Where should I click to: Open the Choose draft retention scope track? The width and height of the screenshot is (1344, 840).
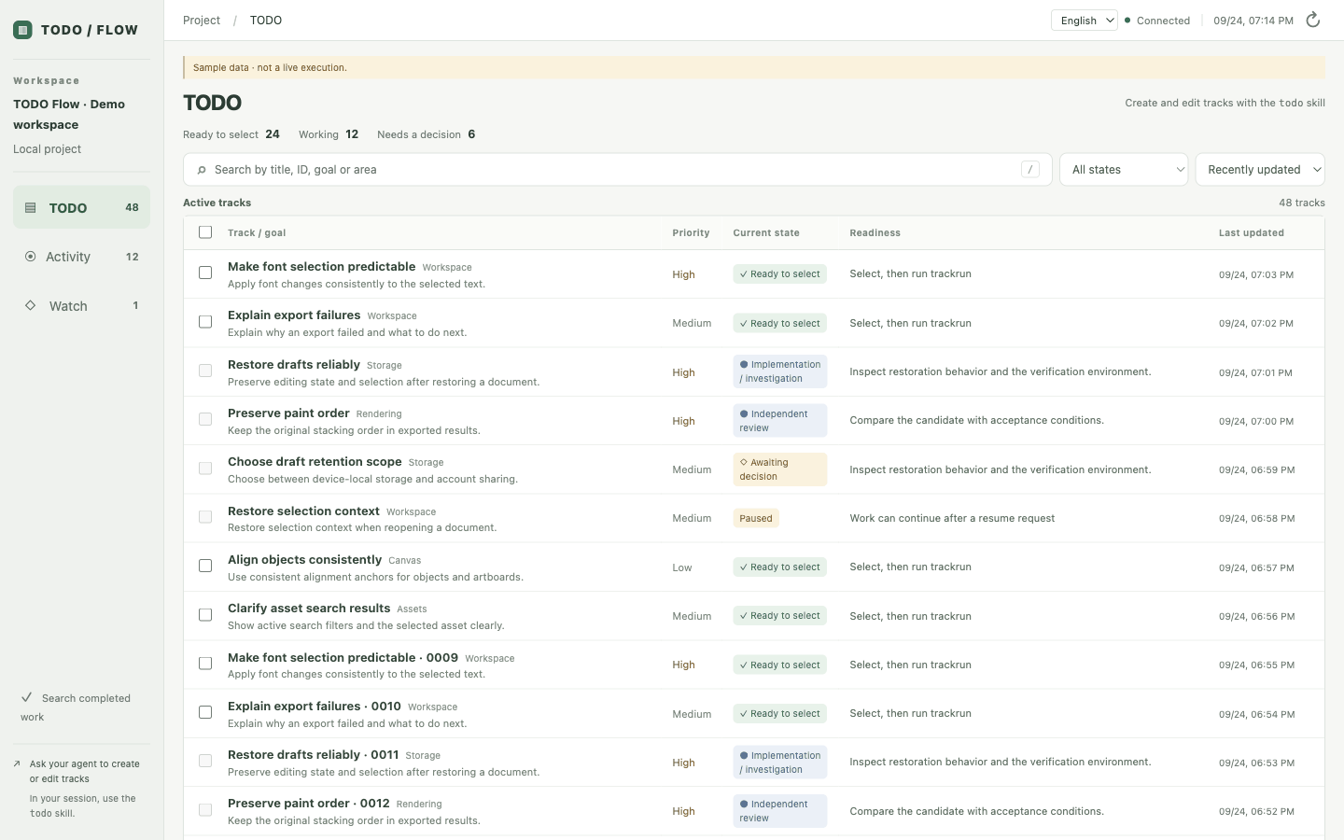(x=315, y=462)
